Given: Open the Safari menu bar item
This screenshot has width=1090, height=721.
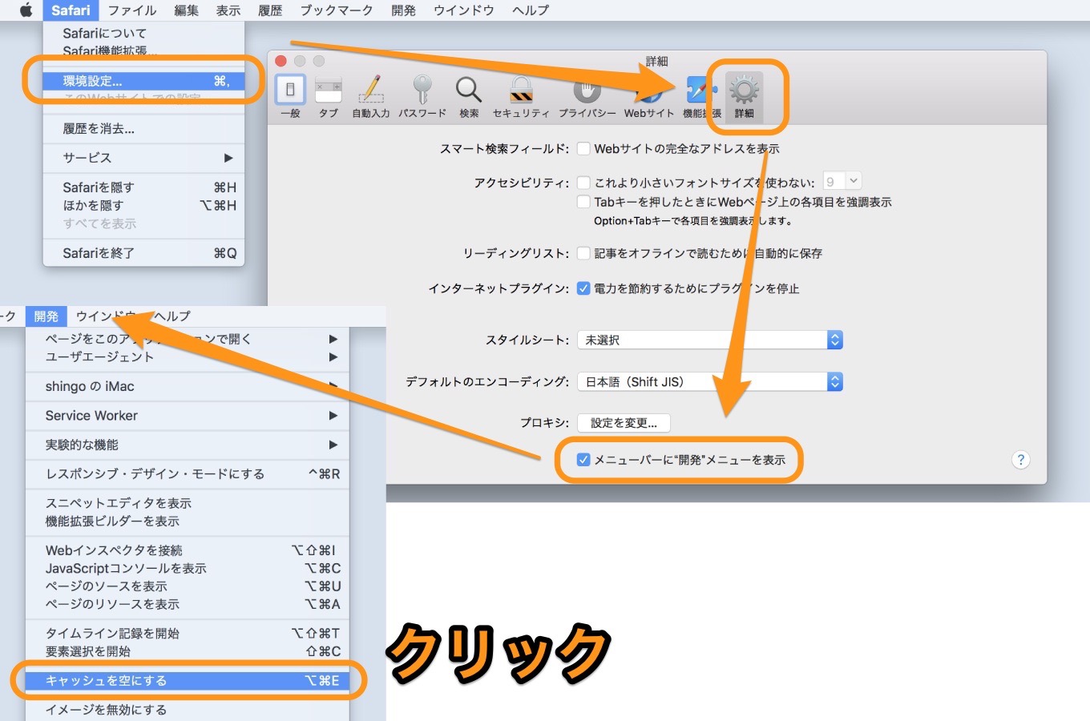Looking at the screenshot, I should pos(71,10).
